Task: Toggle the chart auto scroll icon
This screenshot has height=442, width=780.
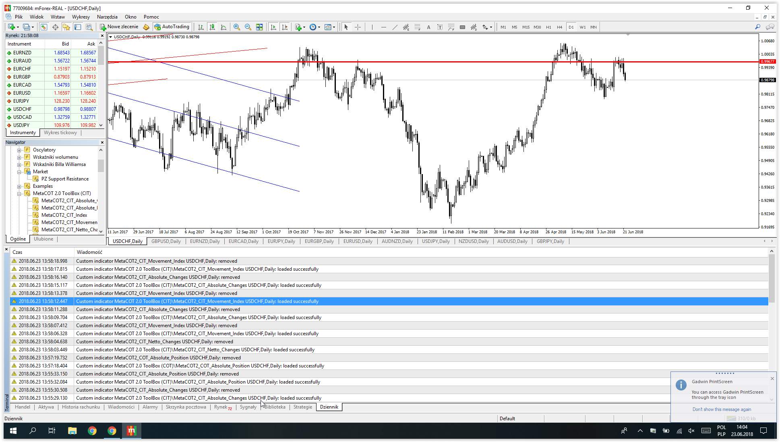Action: [x=273, y=27]
